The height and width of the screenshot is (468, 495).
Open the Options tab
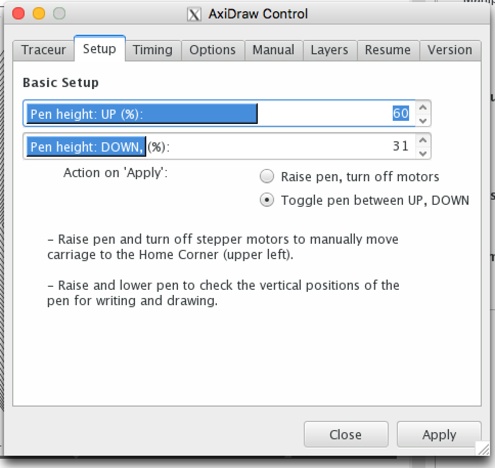pos(213,50)
